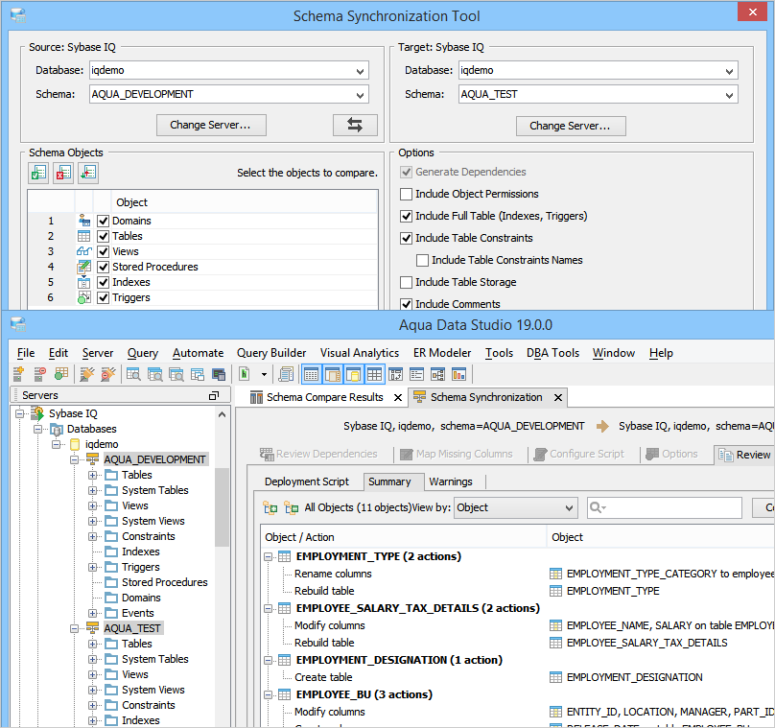Click the dark terminal window toolbar icon

pyautogui.click(x=219, y=374)
